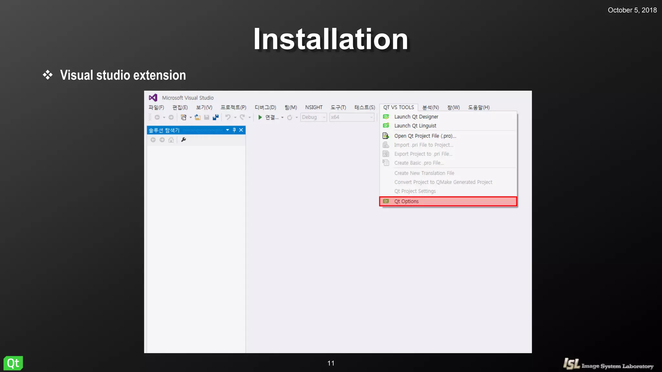Click the Open File folder icon
Screen dimensions: 662x372
pos(198,117)
